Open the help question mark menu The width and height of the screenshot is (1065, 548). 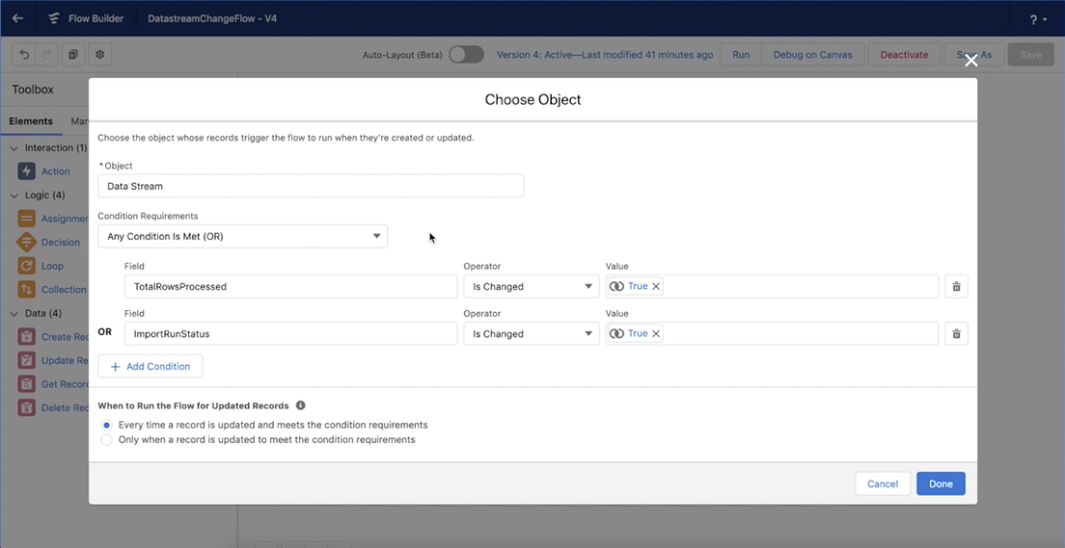[1037, 19]
